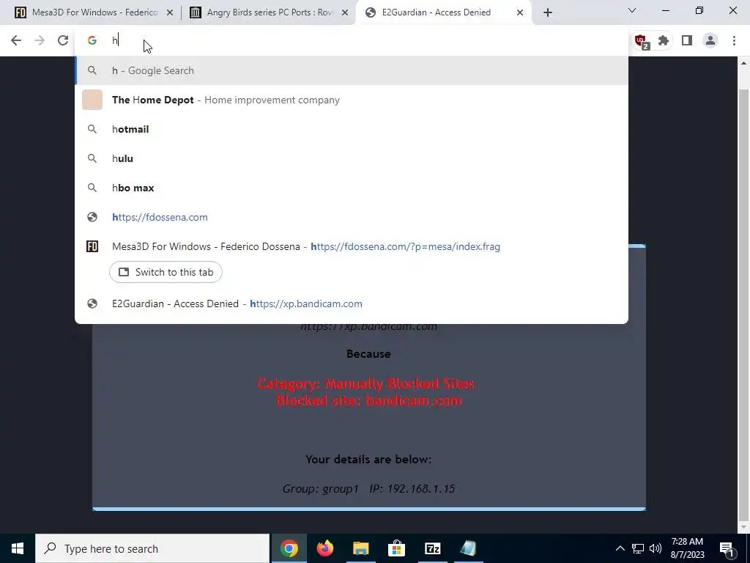750x563 pixels.
Task: Click the IP: 192.168.1.15 text
Action: [412, 489]
